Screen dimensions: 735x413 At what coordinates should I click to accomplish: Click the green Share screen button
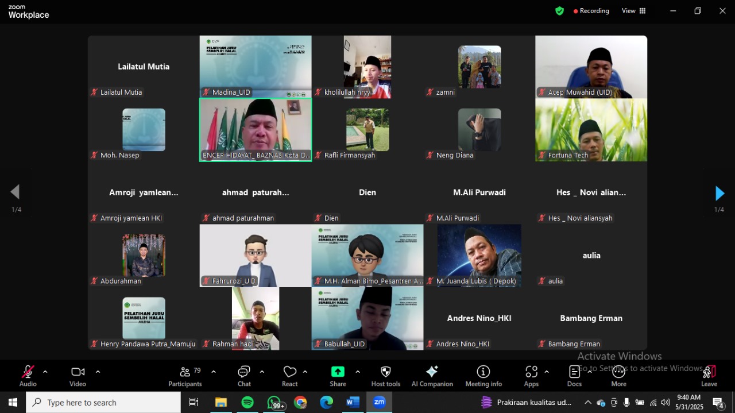338,376
